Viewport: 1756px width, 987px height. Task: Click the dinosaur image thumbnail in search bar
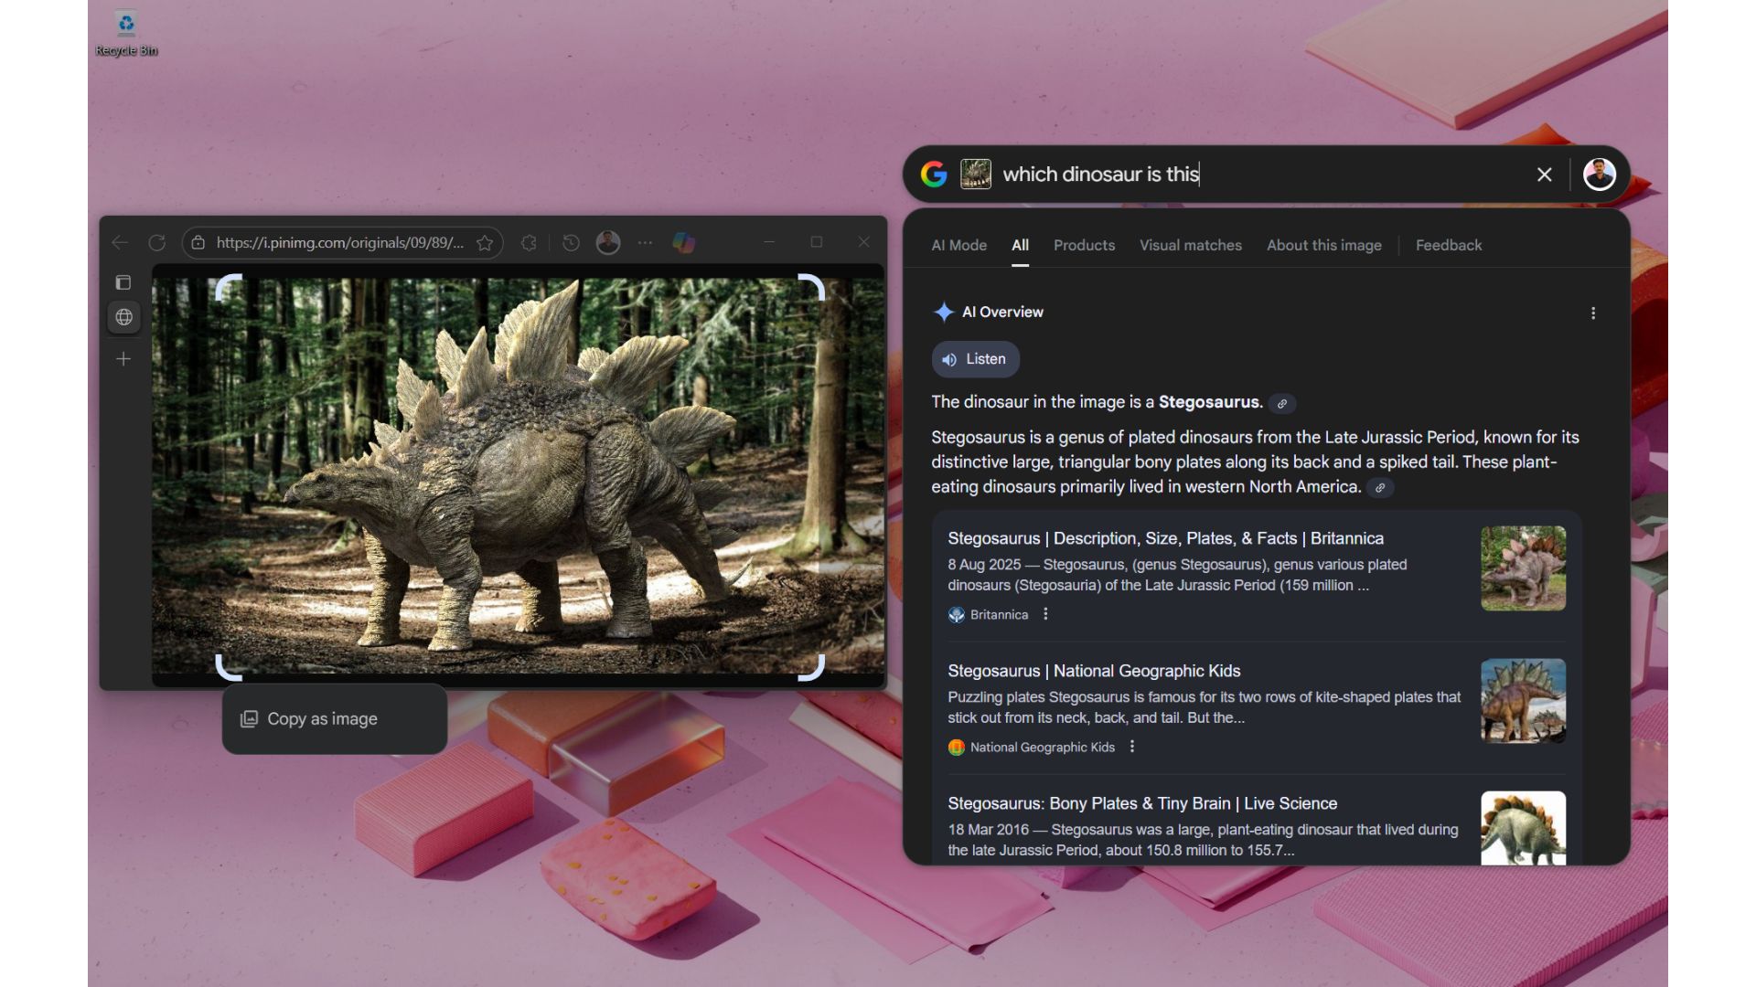pos(975,174)
